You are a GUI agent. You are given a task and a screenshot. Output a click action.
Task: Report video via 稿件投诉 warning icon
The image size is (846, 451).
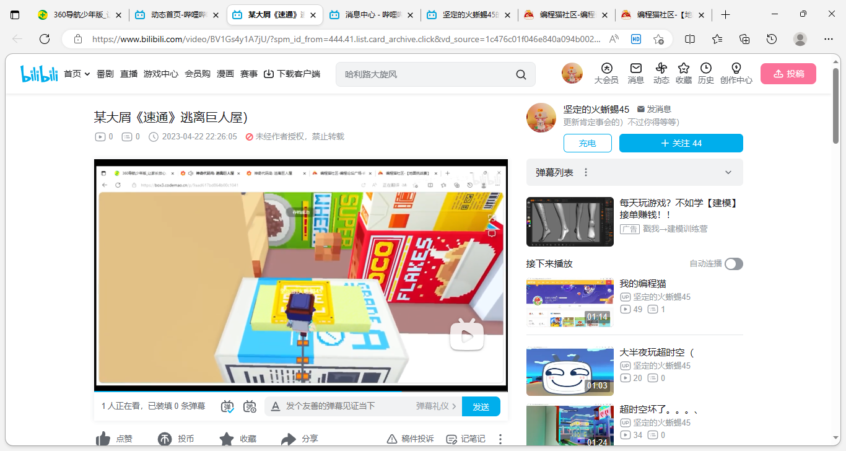(x=392, y=439)
